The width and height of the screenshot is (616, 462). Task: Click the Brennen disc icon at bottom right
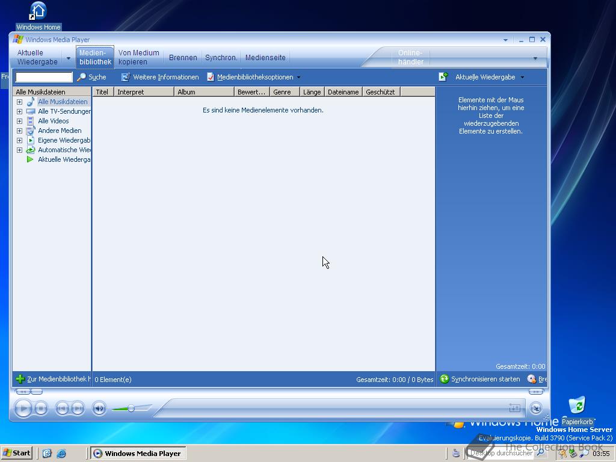pos(532,379)
